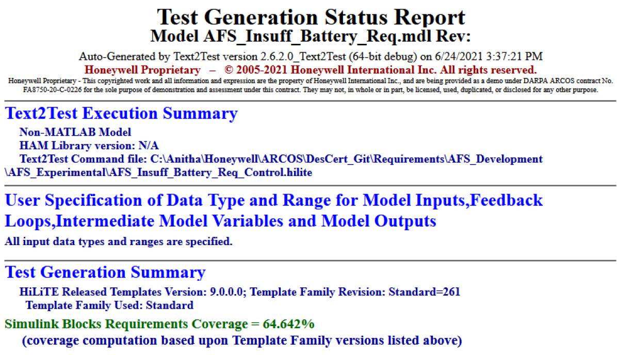Click the '(coverage computation based upon Template Family' note
Image resolution: width=617 pixels, height=355 pixels.
pos(241,341)
